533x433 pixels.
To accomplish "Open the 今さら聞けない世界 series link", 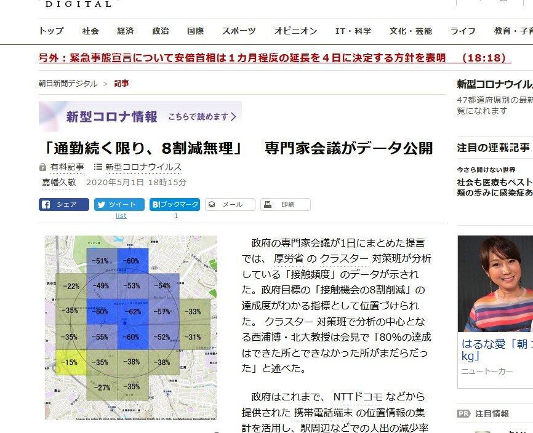I will [x=486, y=170].
